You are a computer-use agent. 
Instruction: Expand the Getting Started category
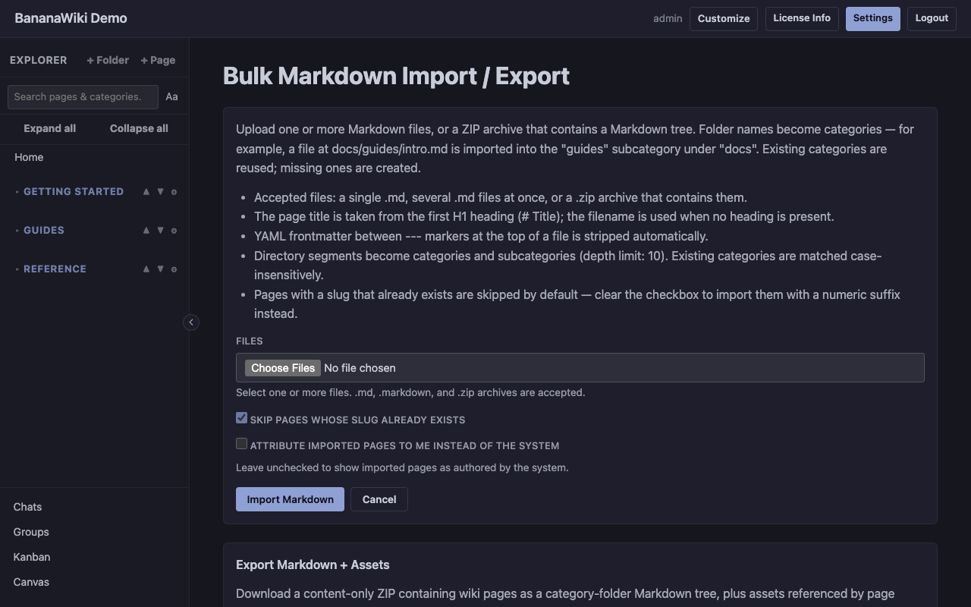tap(17, 192)
